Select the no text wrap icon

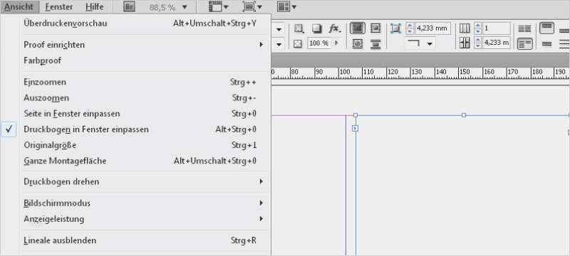358,28
